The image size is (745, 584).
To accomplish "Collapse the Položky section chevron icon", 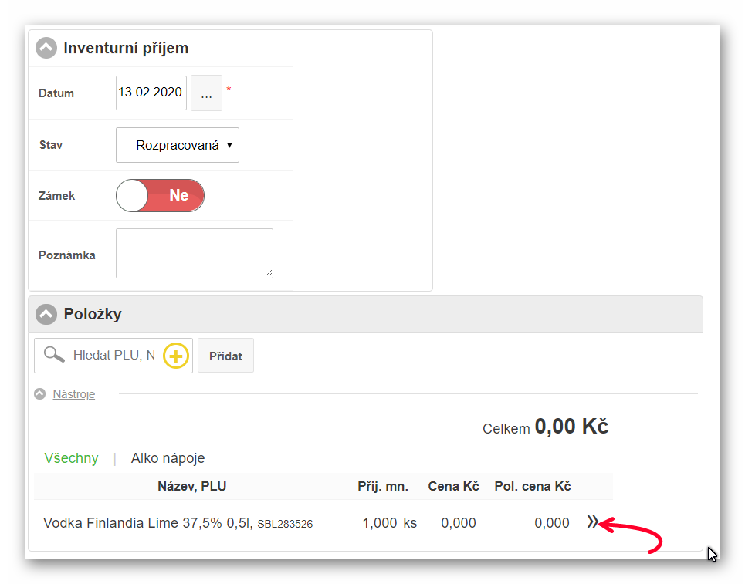I will [46, 314].
